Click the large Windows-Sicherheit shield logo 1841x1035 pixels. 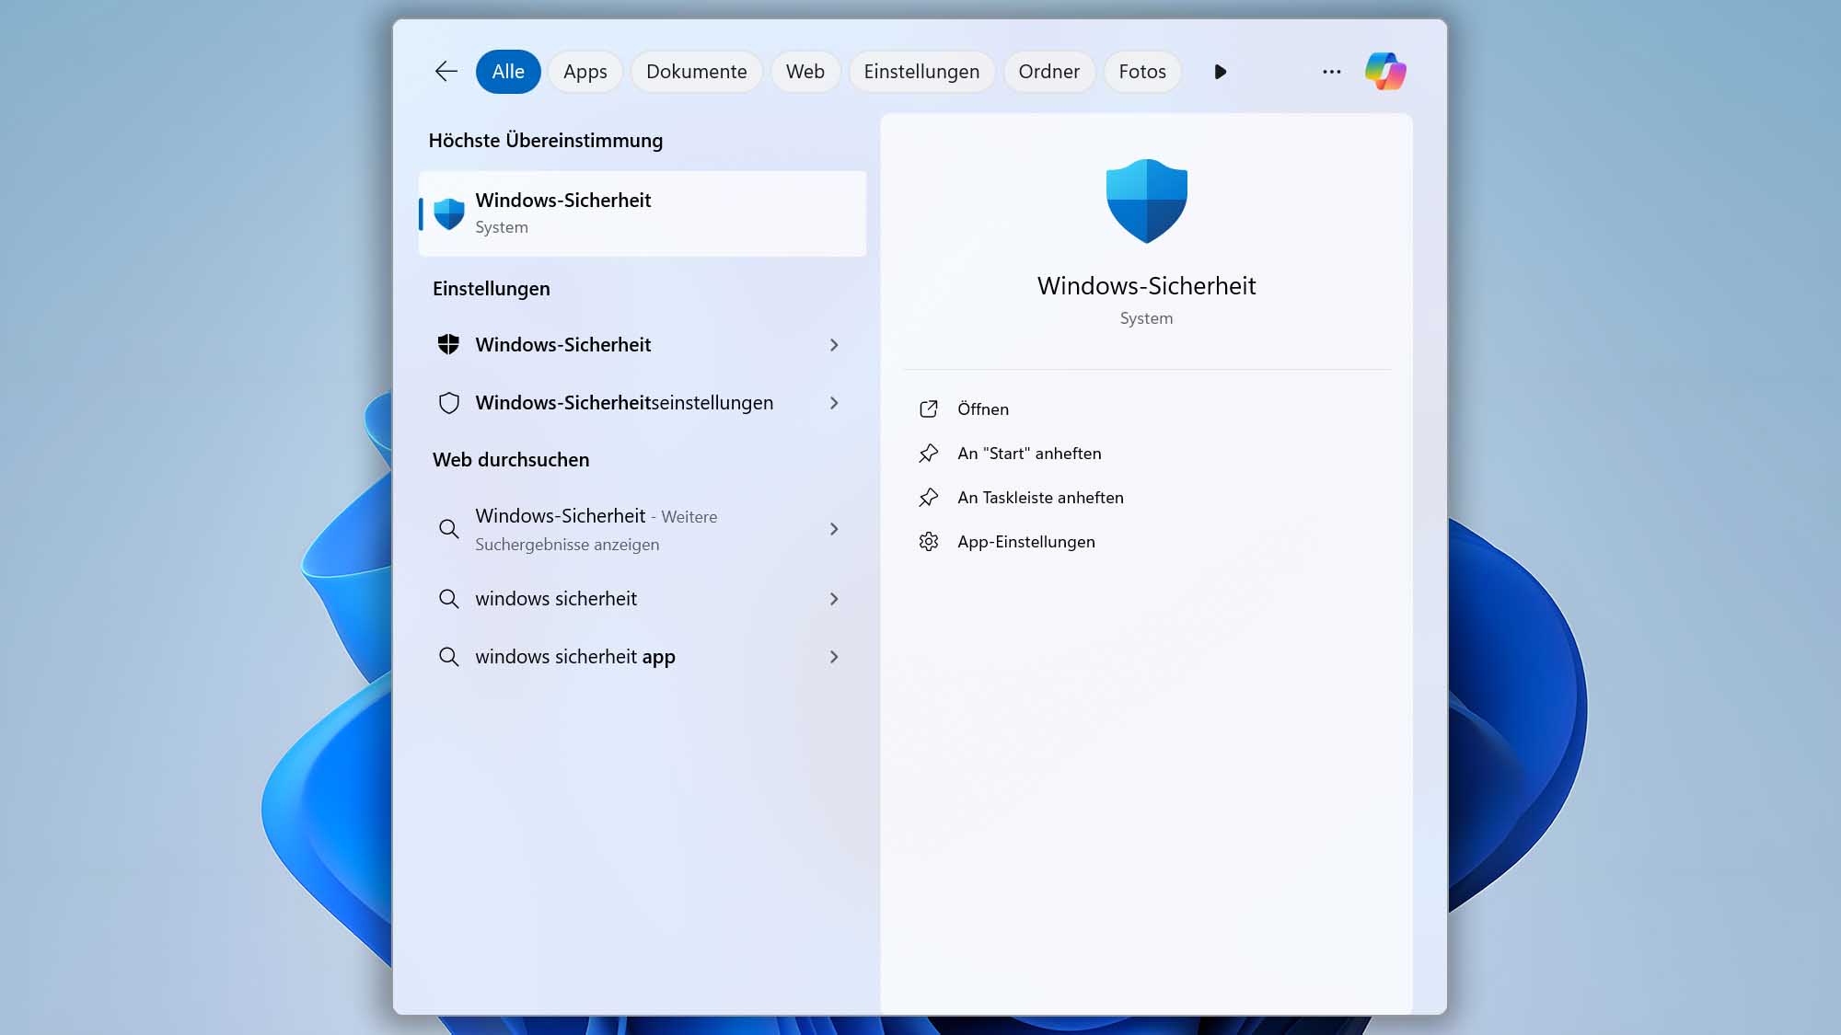point(1146,201)
